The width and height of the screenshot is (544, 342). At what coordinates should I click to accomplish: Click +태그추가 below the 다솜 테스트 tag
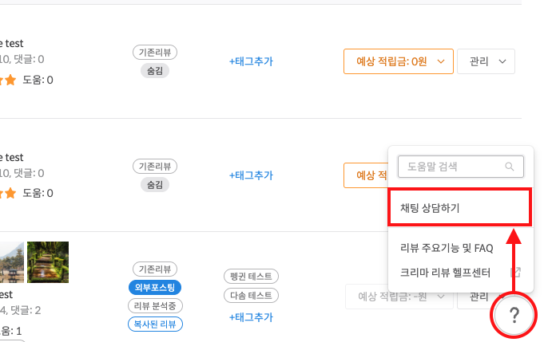click(x=251, y=317)
